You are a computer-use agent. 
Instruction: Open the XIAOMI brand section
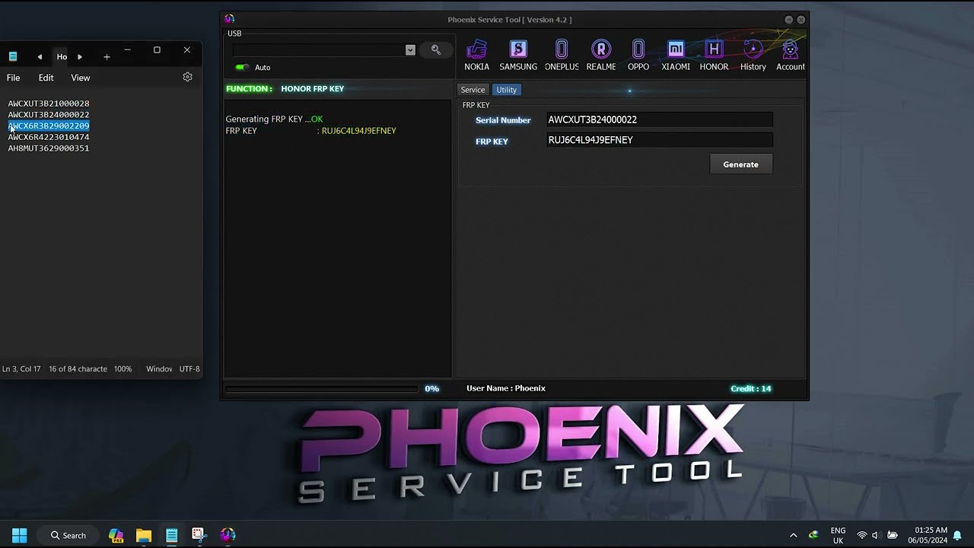[676, 56]
